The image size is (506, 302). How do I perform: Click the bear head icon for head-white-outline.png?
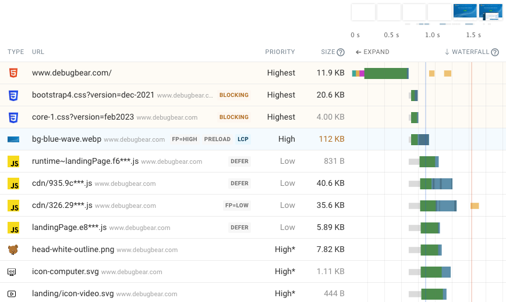pyautogui.click(x=13, y=250)
